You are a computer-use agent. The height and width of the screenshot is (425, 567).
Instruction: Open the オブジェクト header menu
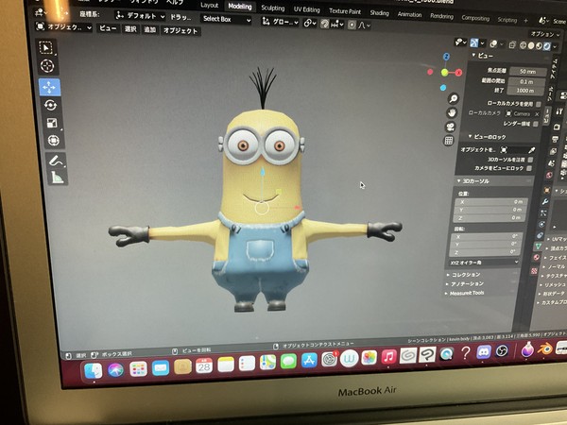tap(180, 31)
